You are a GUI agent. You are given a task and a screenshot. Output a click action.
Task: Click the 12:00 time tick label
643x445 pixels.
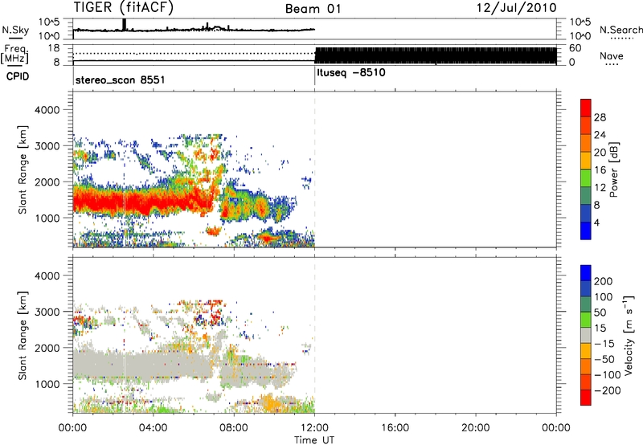click(314, 428)
